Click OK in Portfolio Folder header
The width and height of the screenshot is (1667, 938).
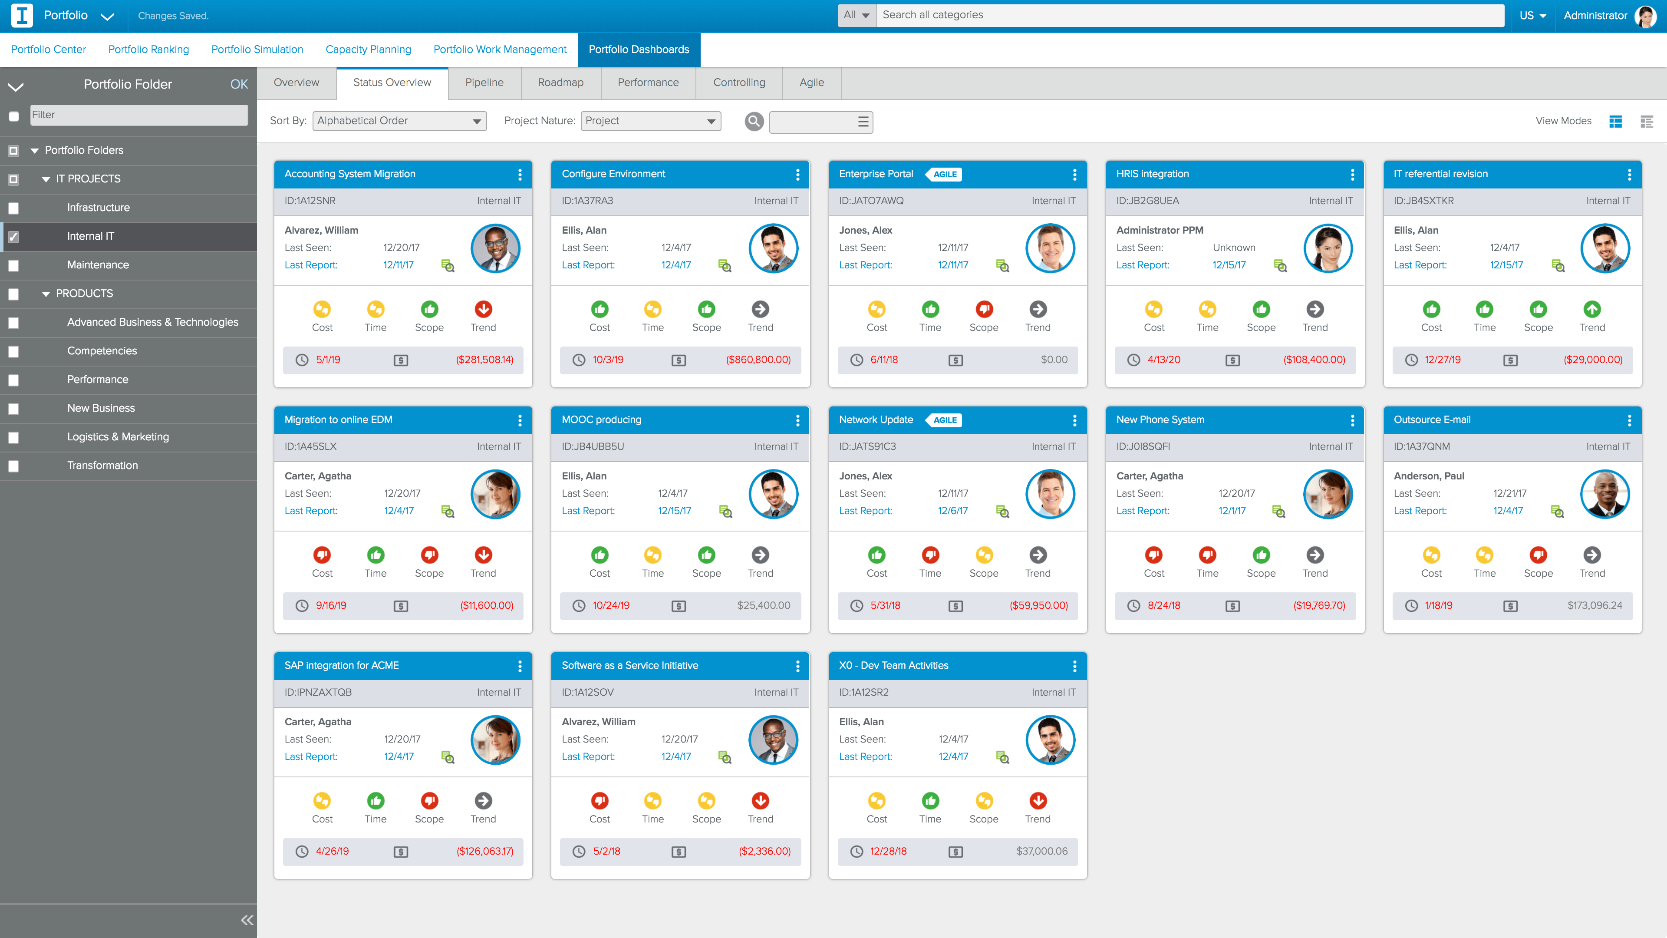pos(239,84)
